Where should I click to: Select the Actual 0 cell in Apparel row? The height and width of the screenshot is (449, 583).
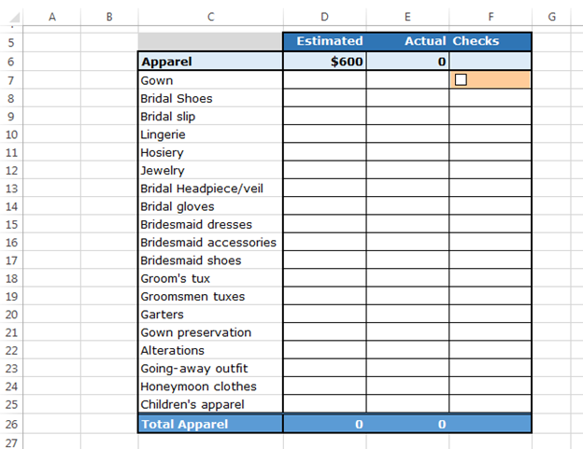pos(407,62)
